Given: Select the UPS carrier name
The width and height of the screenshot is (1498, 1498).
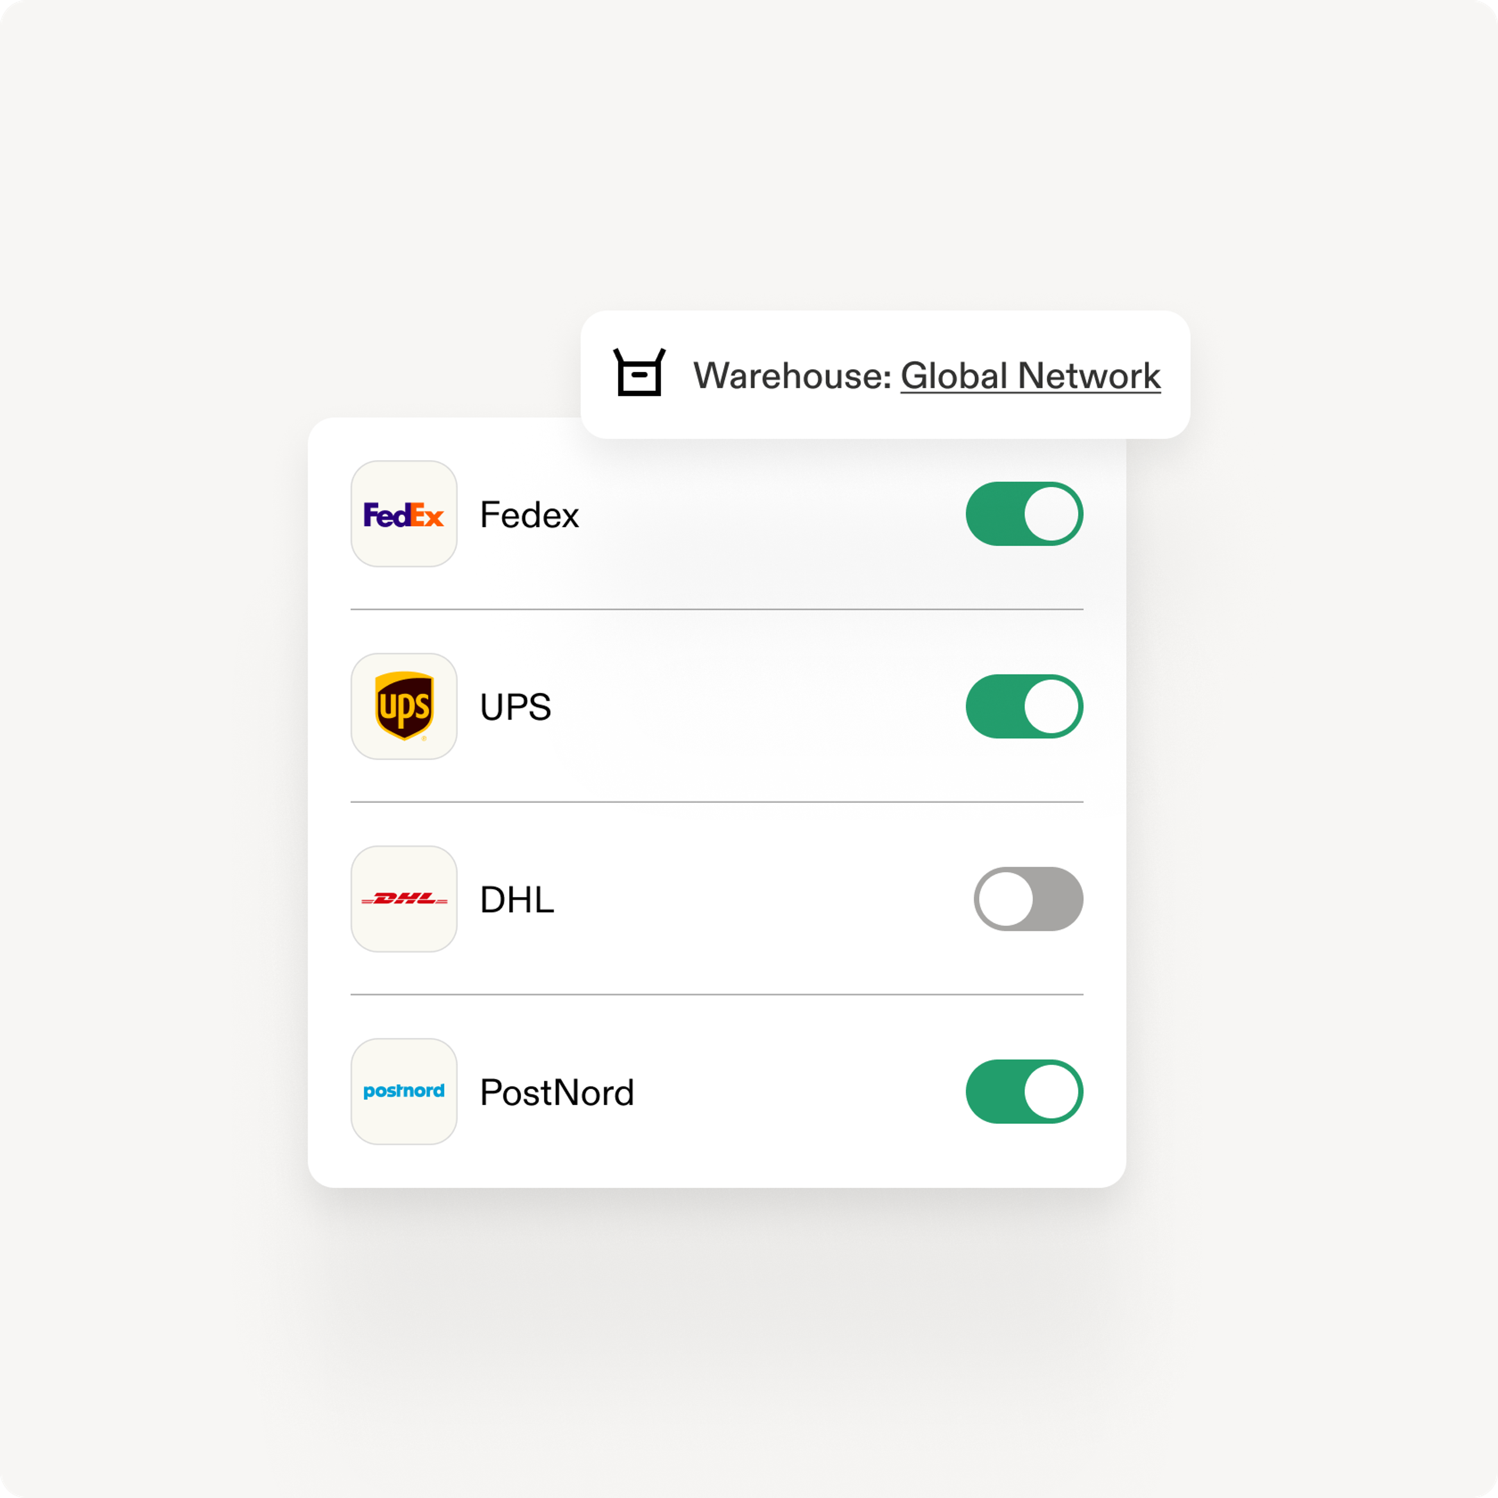Looking at the screenshot, I should click(516, 707).
